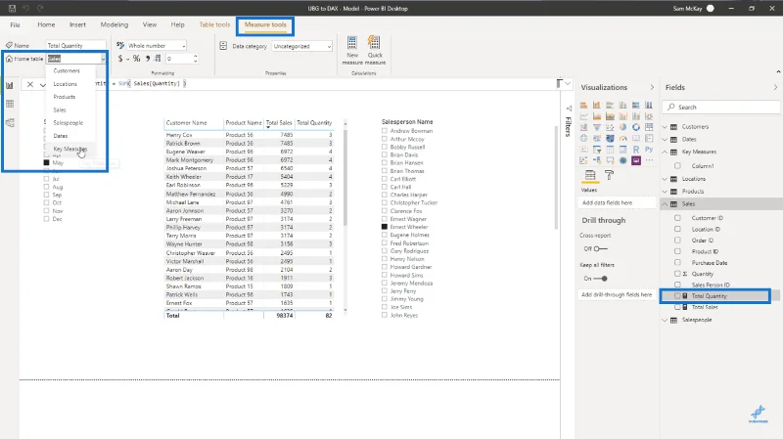The image size is (783, 439).
Task: Check the Column1 field under Key Measures
Action: (x=677, y=165)
